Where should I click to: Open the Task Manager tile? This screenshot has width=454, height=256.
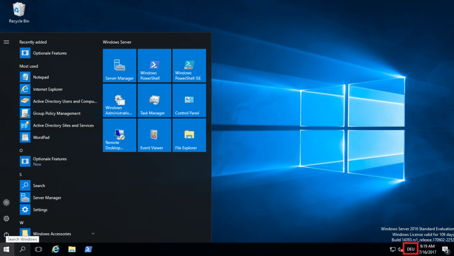(154, 100)
